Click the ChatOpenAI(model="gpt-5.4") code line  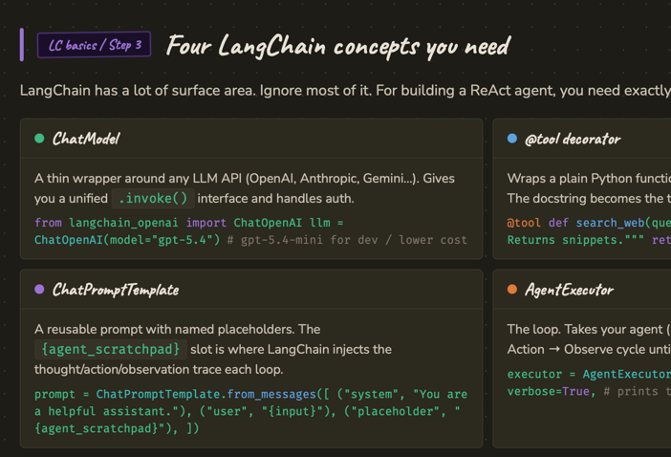pyautogui.click(x=250, y=240)
